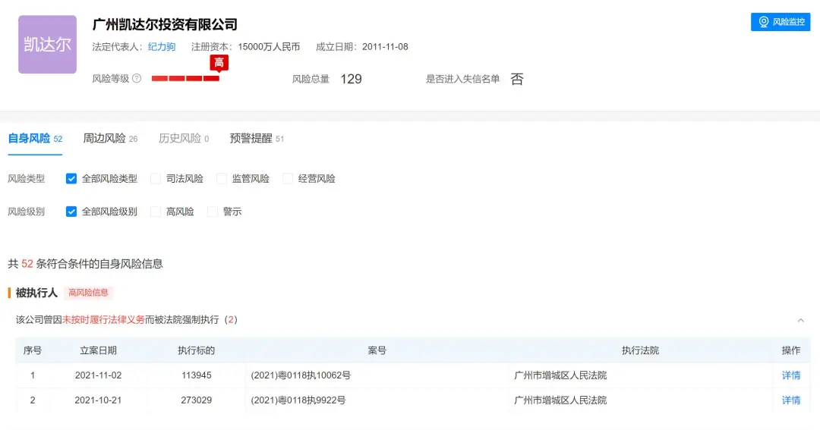
Task: Click filing date 2021-10-21
Action: (98, 400)
